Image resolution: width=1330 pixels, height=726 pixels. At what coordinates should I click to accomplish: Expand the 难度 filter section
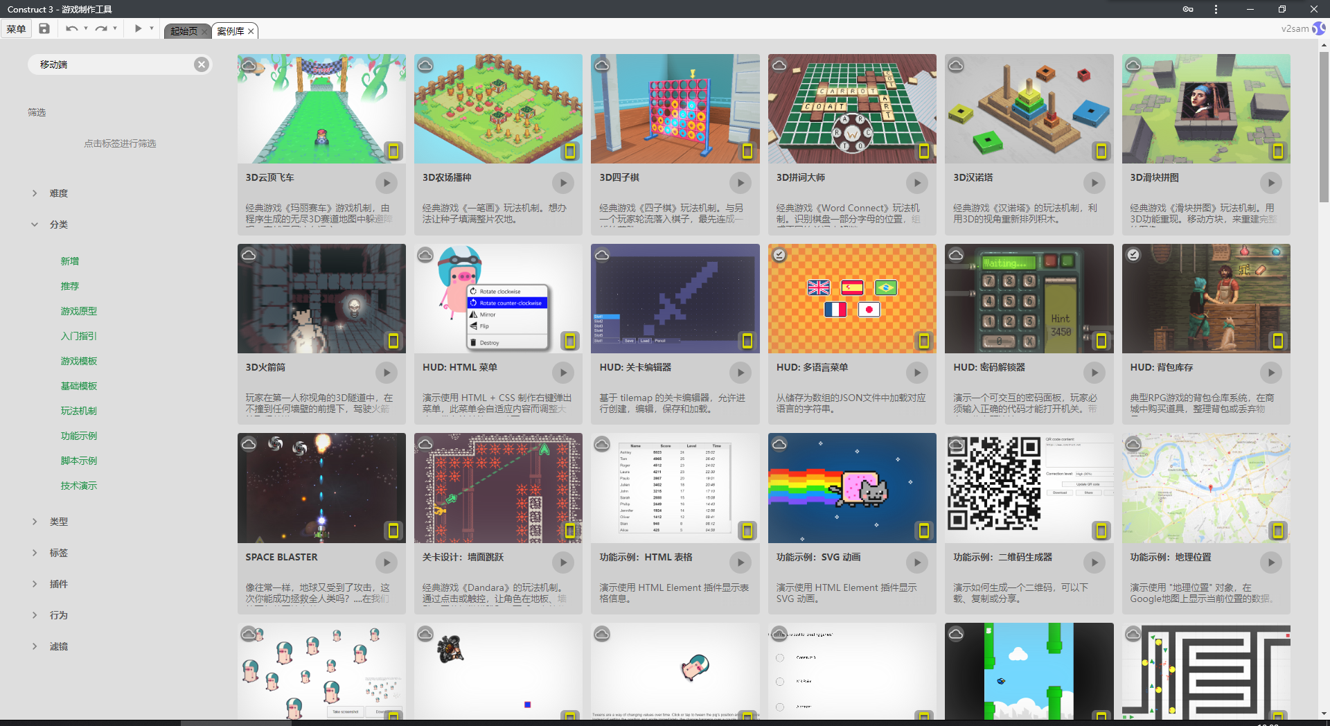pos(35,193)
